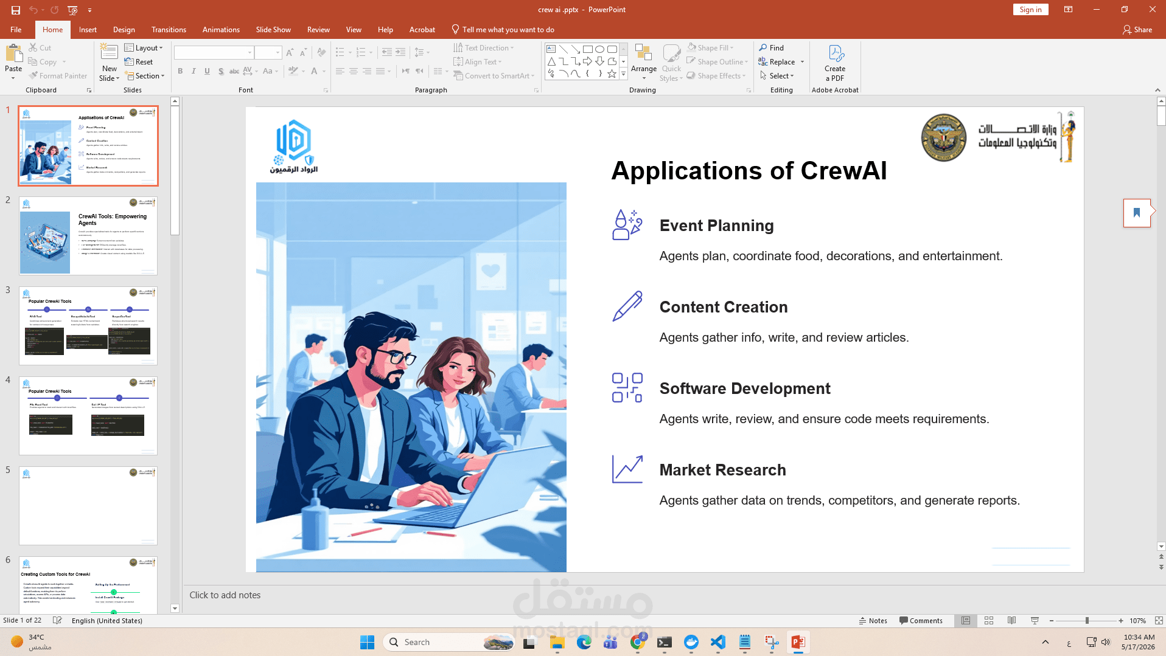Open the Insert ribbon tab
Screen dimensions: 1166x656
point(88,30)
